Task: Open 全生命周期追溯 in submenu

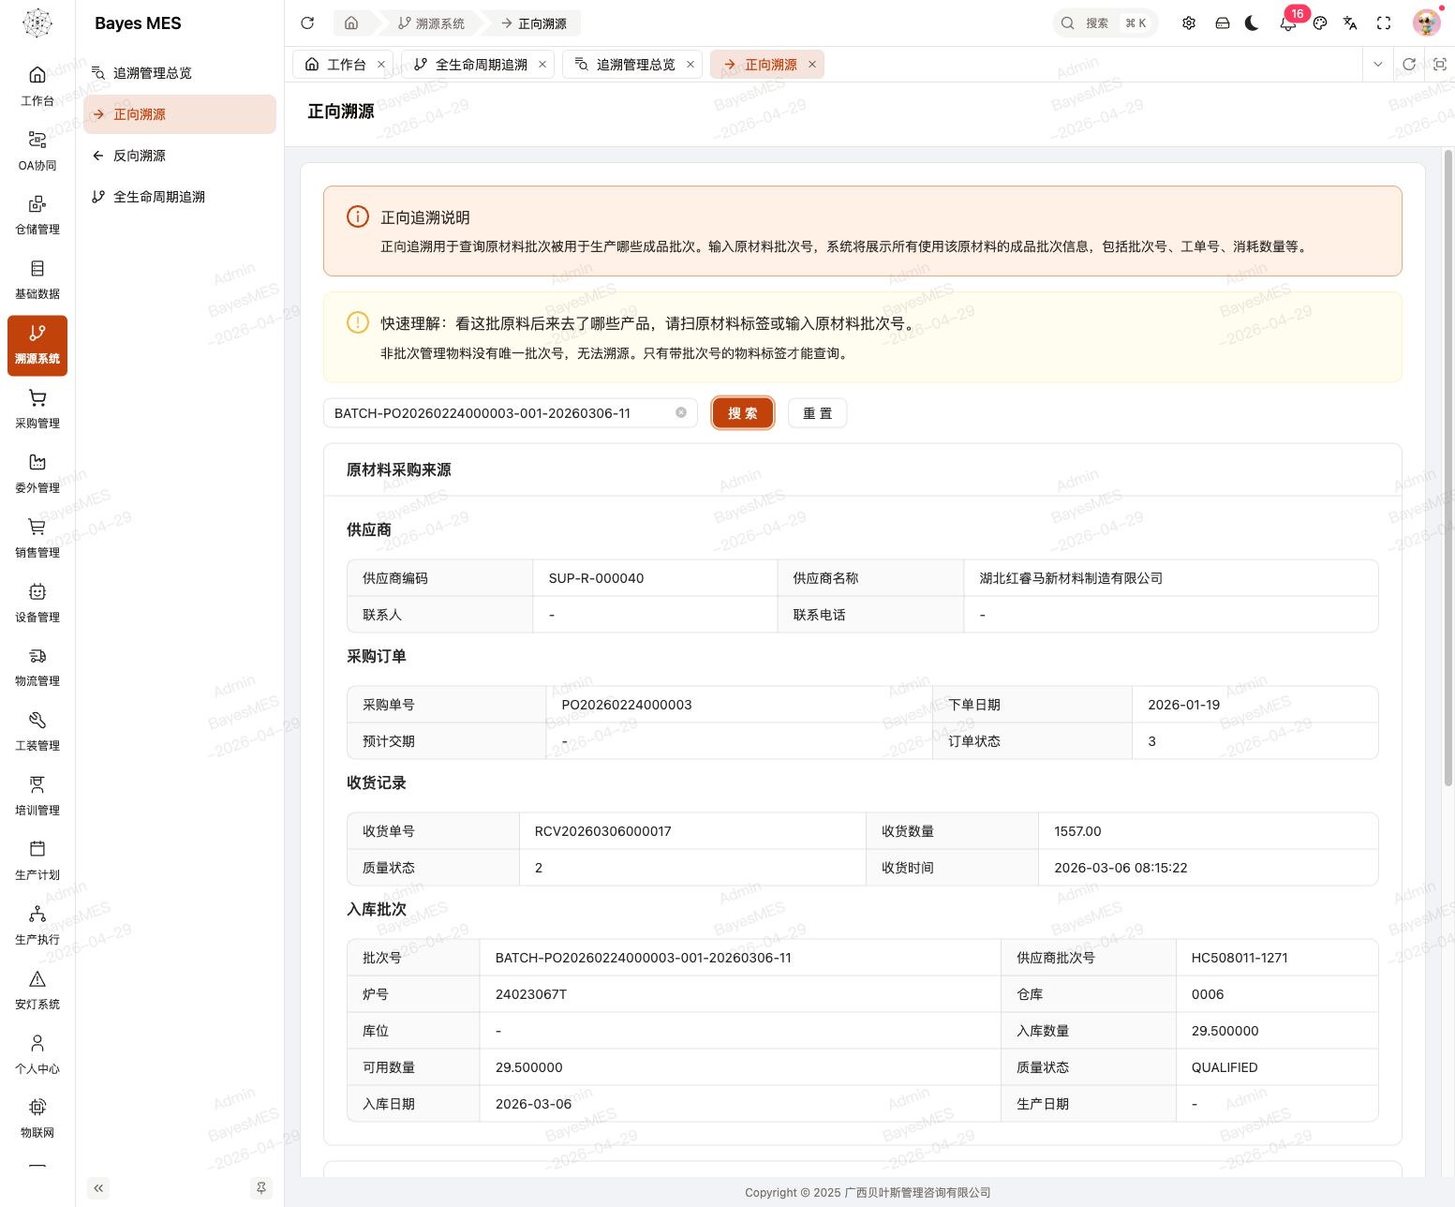Action: pyautogui.click(x=180, y=197)
